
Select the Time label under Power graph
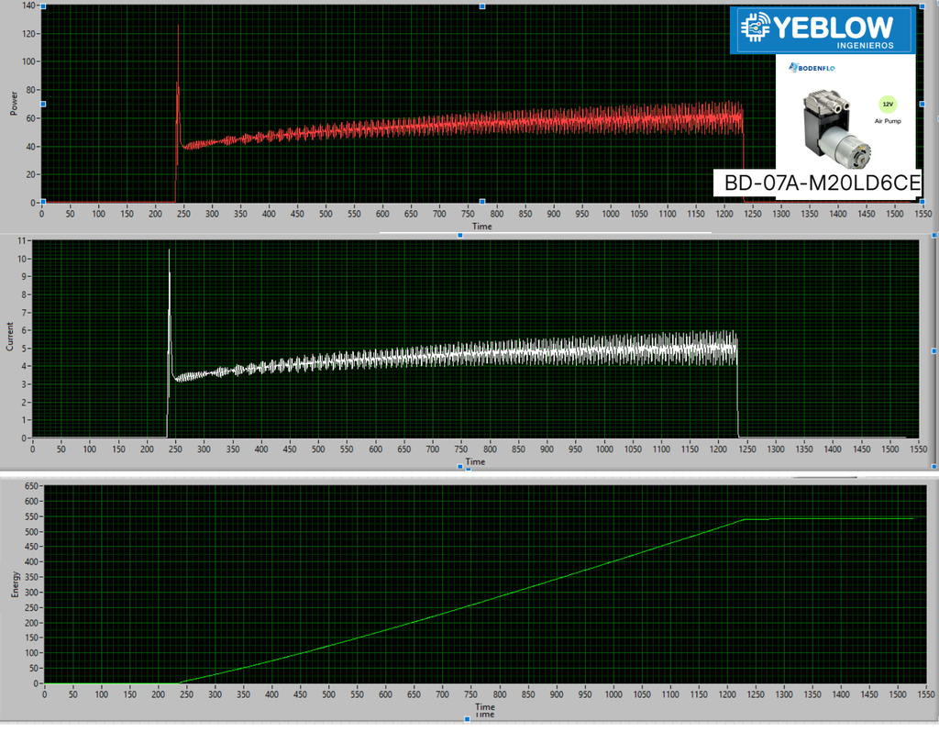(x=482, y=227)
